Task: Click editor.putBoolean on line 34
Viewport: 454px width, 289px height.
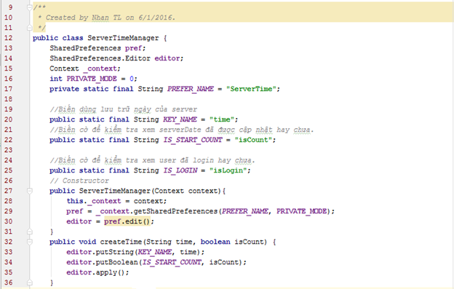Action: (102, 262)
